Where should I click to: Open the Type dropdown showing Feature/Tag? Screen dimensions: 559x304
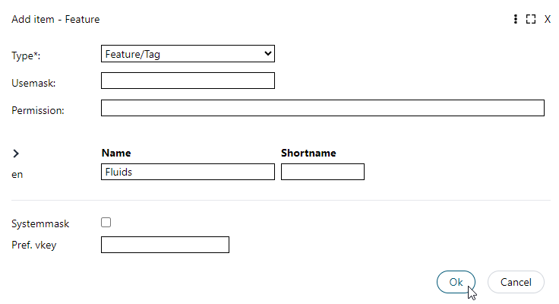(188, 54)
